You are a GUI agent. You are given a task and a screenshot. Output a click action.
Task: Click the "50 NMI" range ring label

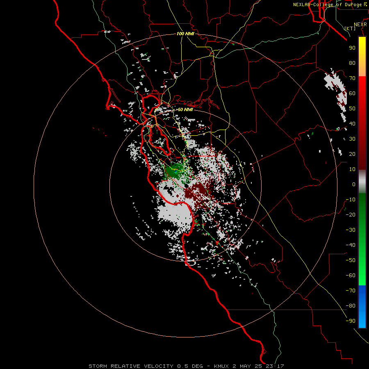pyautogui.click(x=185, y=109)
